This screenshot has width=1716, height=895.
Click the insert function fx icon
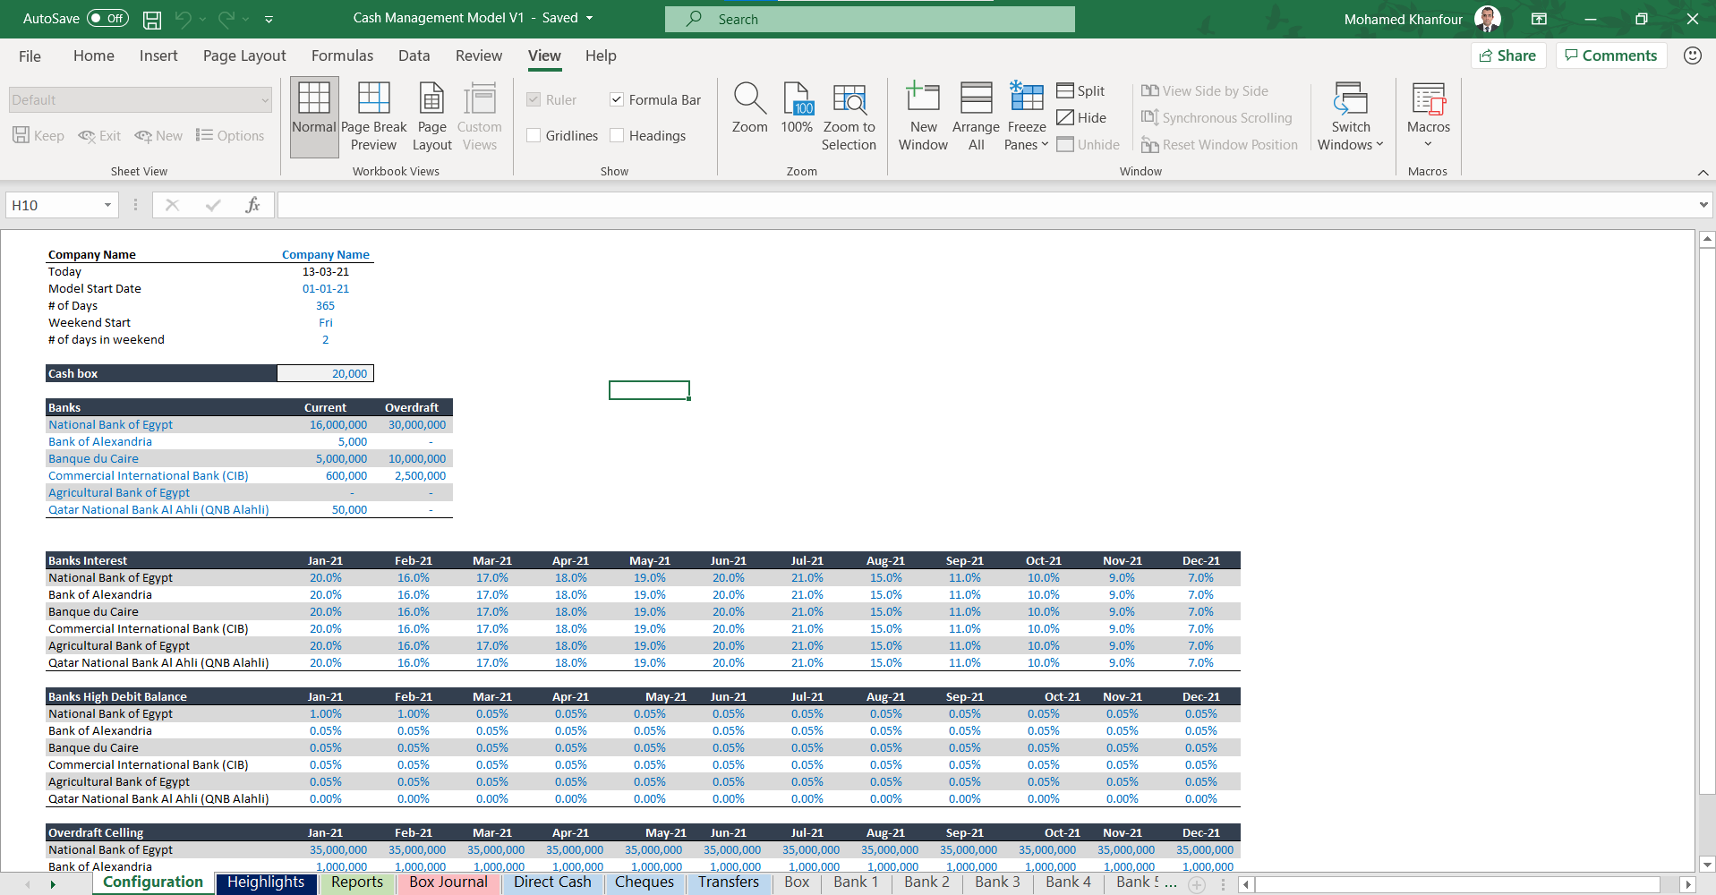click(252, 205)
